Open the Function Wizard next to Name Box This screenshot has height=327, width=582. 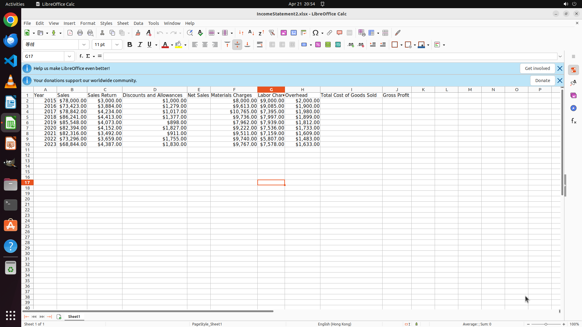[x=81, y=56]
